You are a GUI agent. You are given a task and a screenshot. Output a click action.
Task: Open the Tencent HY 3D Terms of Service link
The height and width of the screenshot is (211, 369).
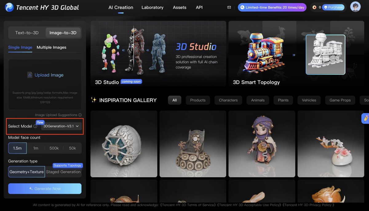tap(188, 205)
